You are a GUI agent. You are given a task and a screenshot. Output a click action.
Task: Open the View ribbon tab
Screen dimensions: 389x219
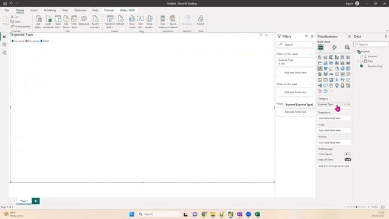point(65,10)
